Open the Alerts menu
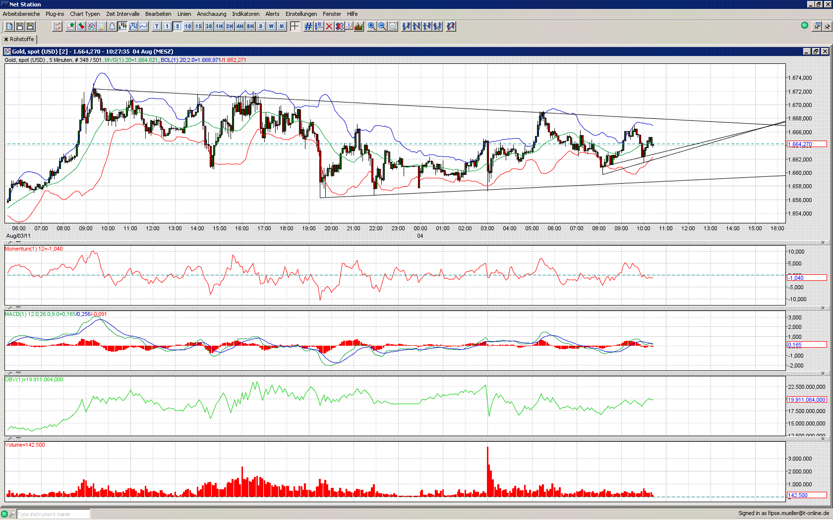This screenshot has height=520, width=833. pyautogui.click(x=272, y=14)
